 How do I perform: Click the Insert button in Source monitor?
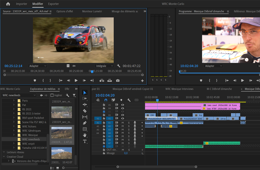click(x=102, y=80)
